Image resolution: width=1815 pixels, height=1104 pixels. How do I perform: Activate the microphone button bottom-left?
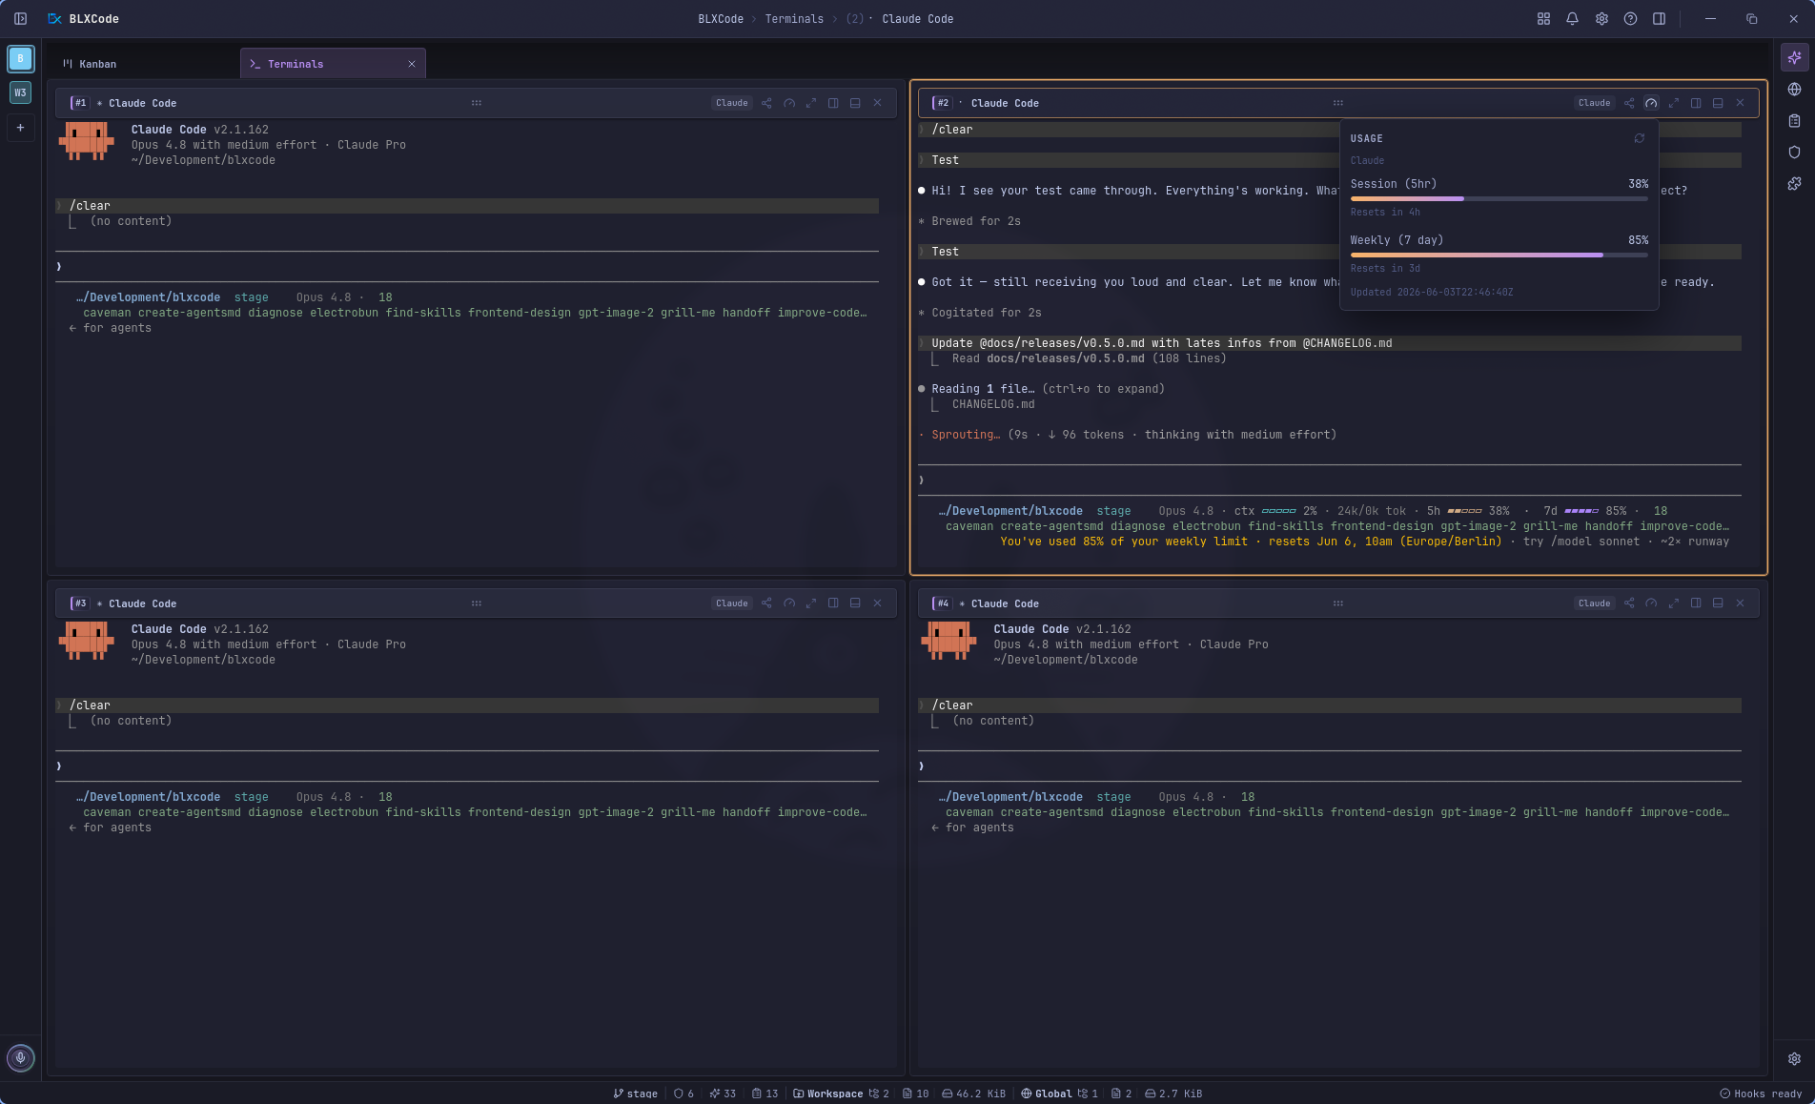click(20, 1057)
